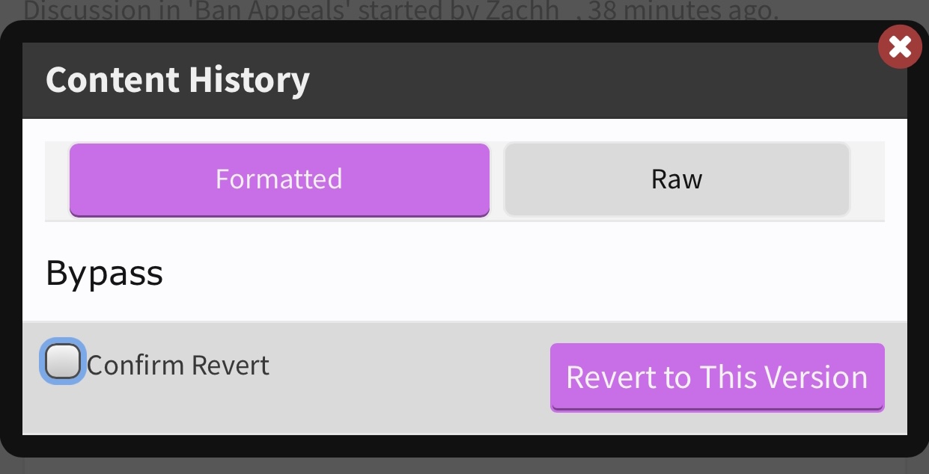Show rendered content by selecting Formatted

[279, 179]
